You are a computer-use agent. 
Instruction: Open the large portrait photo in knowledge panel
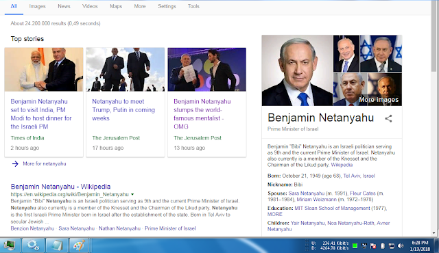297,70
